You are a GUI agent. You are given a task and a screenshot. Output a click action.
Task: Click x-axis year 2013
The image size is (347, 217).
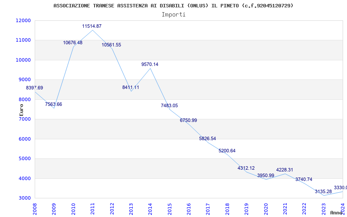pyautogui.click(x=131, y=209)
